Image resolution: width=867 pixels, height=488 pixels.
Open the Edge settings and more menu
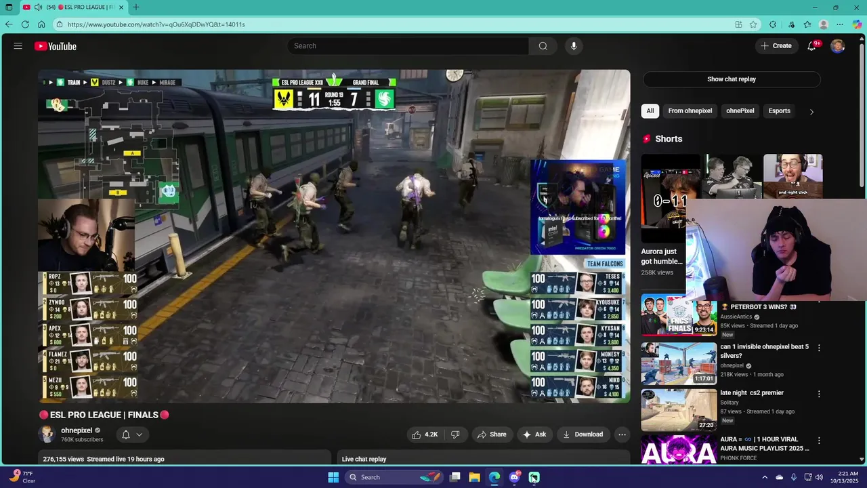click(841, 24)
